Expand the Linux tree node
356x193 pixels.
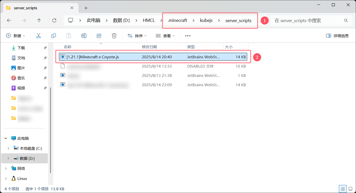point(6,178)
